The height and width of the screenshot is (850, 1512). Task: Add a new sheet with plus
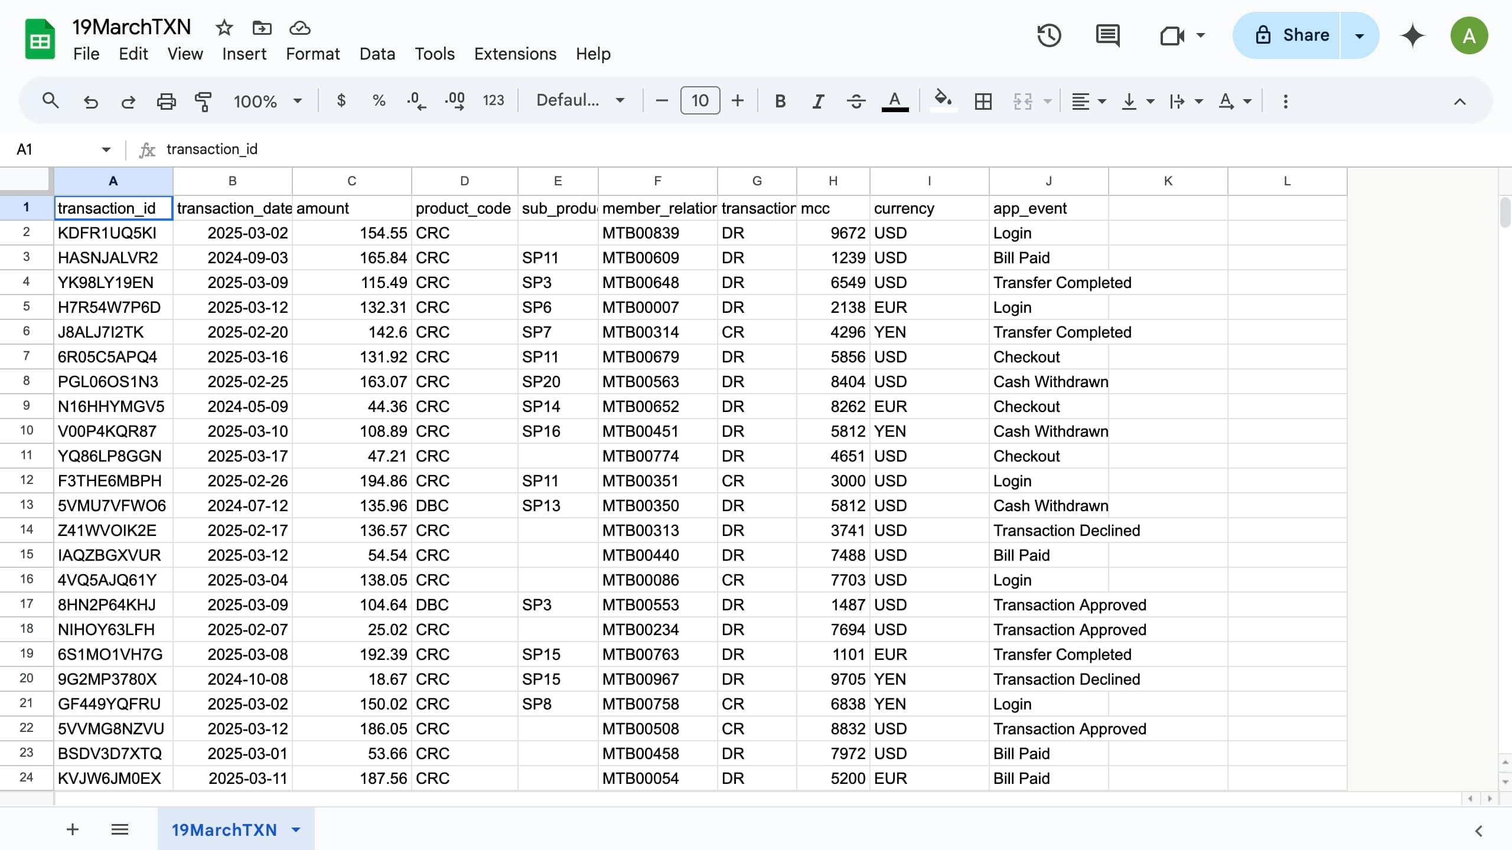coord(73,829)
